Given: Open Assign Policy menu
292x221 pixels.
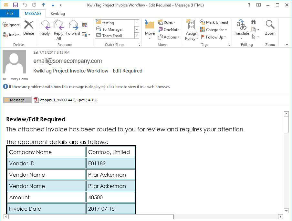Looking at the screenshot, I should [192, 30].
